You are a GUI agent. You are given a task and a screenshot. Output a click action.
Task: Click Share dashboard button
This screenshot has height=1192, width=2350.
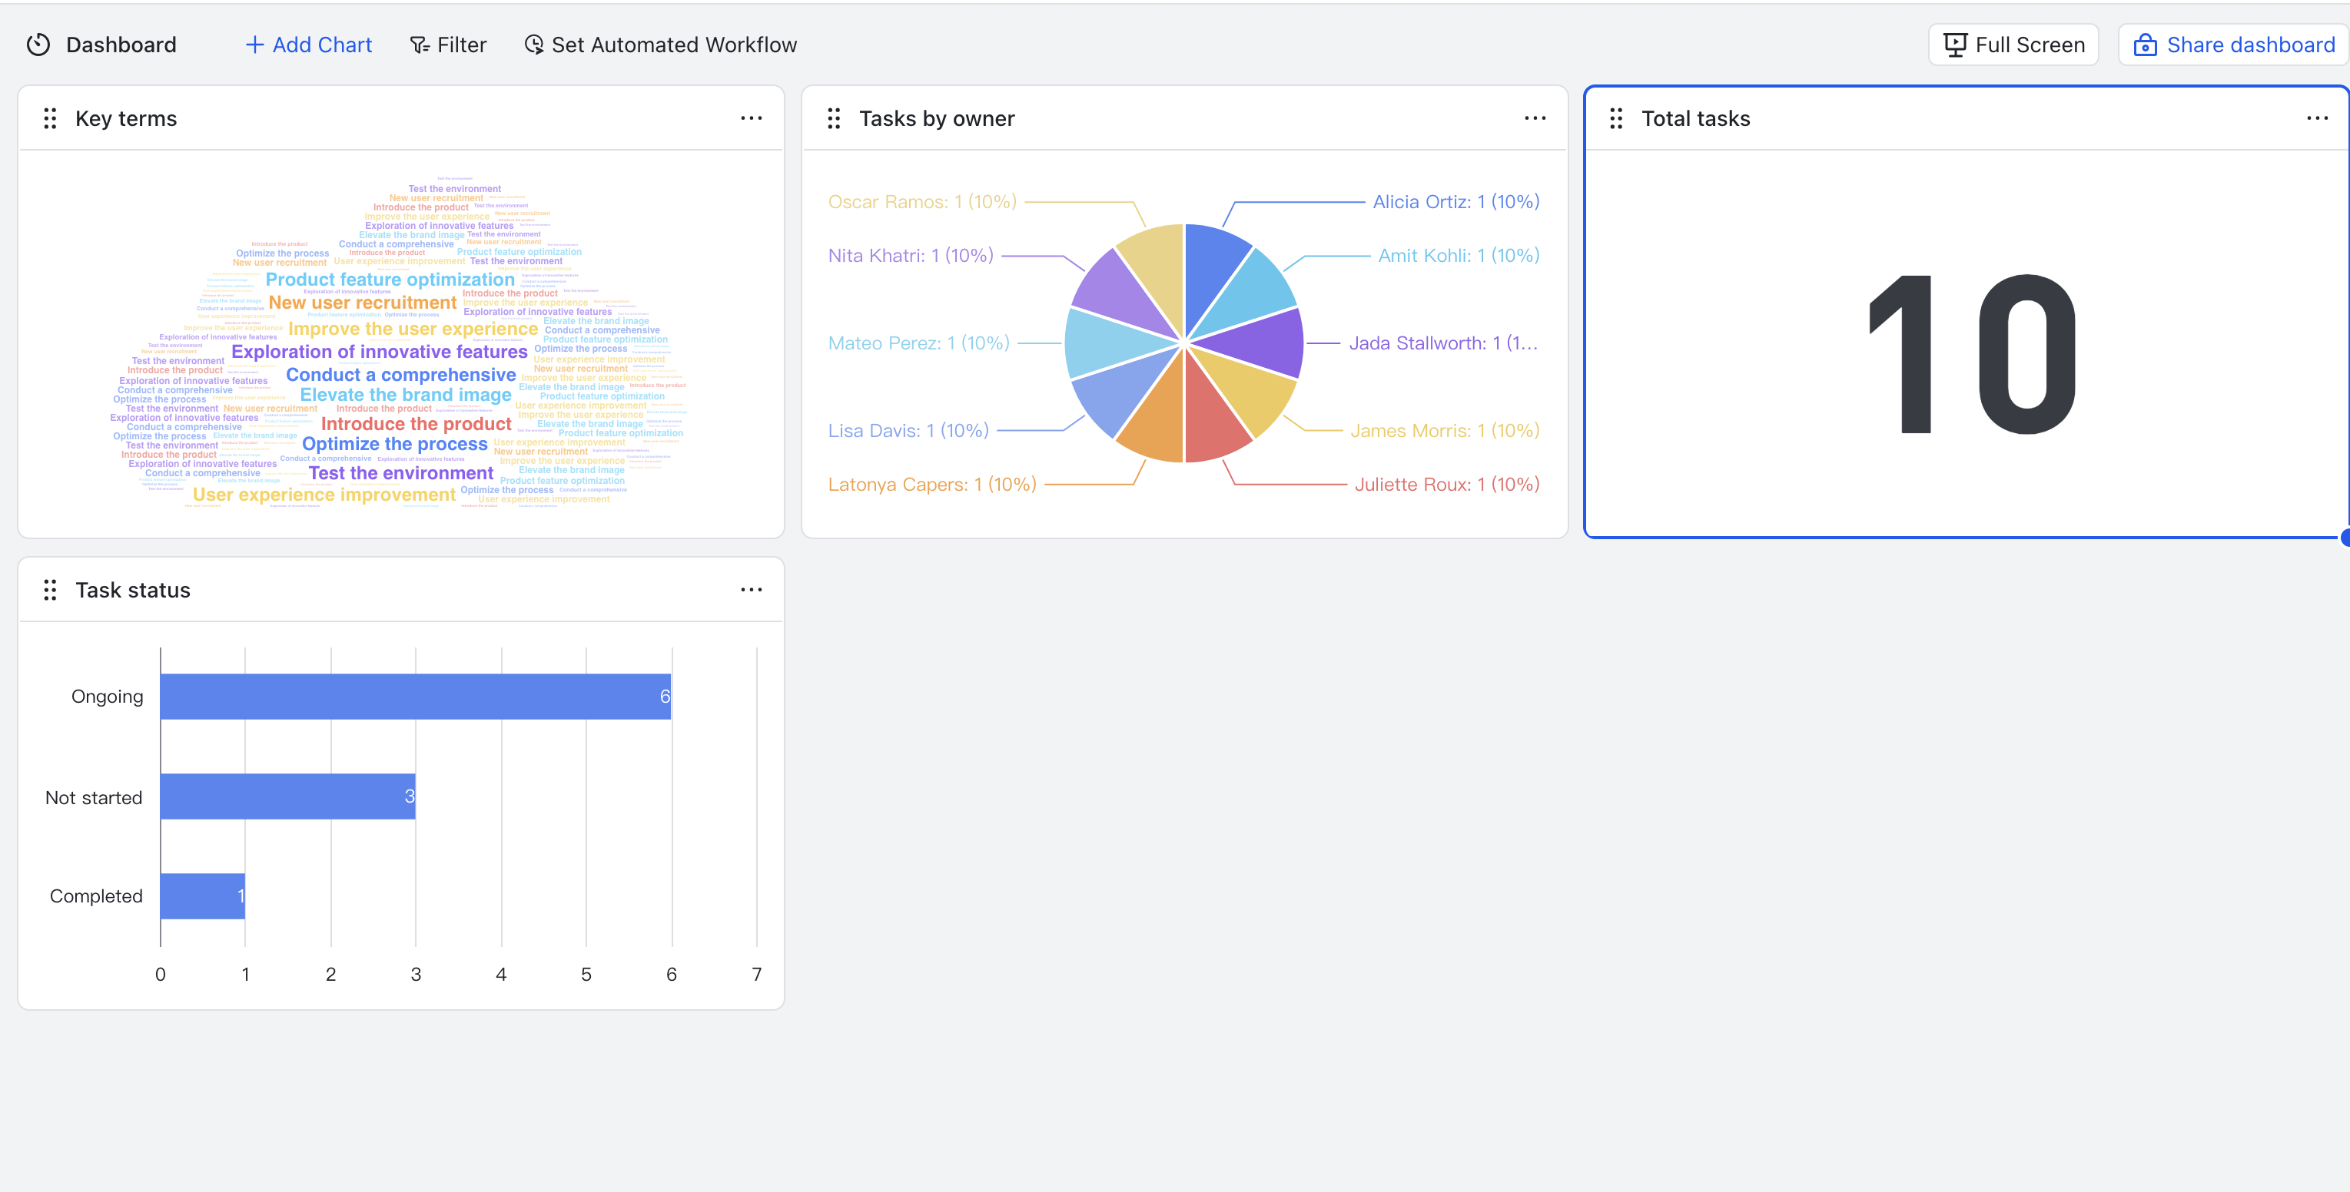pyautogui.click(x=2234, y=45)
